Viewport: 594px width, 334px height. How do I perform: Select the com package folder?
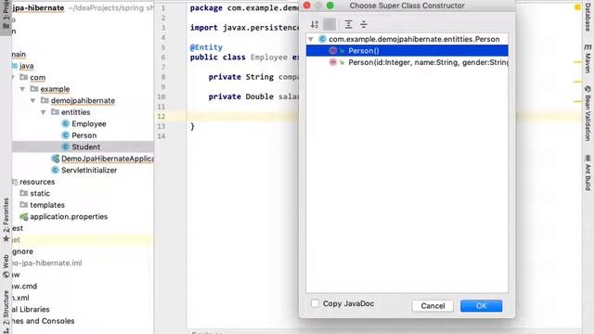click(37, 78)
